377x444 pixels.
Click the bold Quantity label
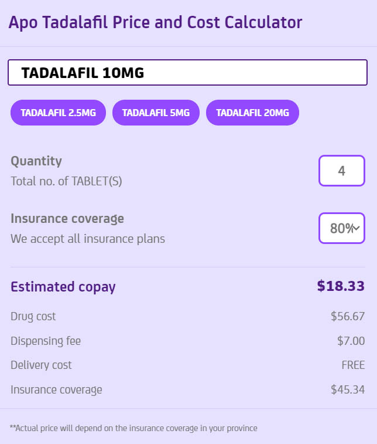(x=36, y=161)
